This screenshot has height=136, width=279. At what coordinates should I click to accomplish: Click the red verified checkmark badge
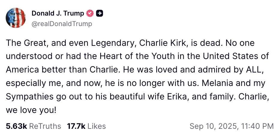pyautogui.click(x=90, y=13)
